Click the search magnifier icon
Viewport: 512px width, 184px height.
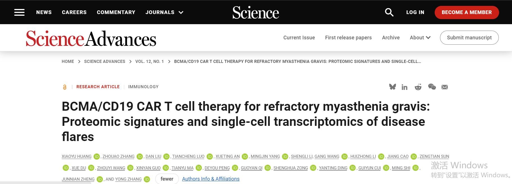point(389,12)
